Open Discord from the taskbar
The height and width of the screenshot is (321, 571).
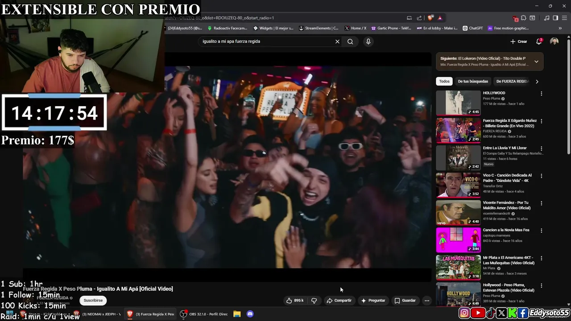[250, 314]
